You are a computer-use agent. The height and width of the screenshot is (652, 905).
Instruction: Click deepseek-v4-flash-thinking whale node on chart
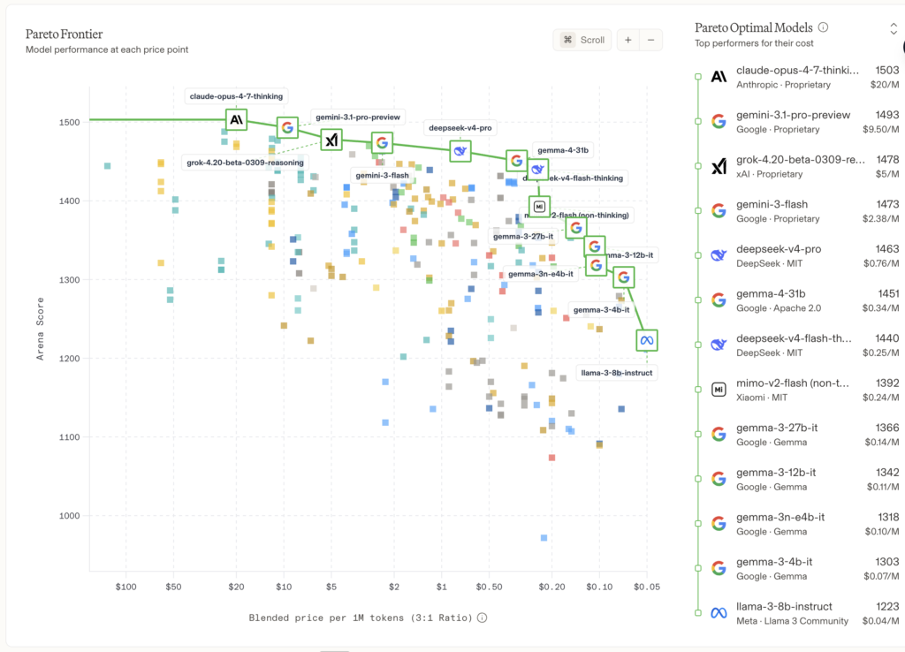[538, 171]
